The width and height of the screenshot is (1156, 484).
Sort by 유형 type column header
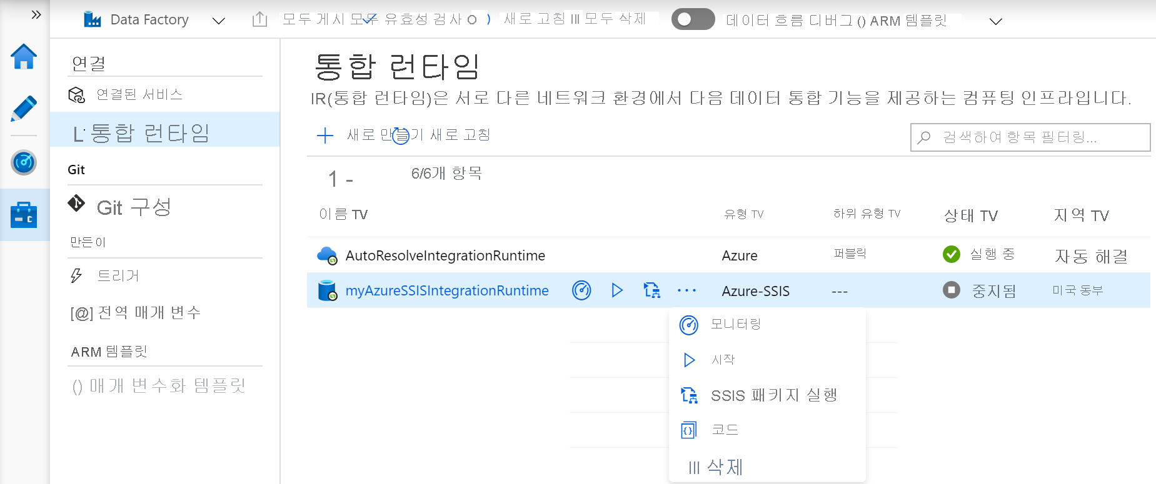(743, 214)
